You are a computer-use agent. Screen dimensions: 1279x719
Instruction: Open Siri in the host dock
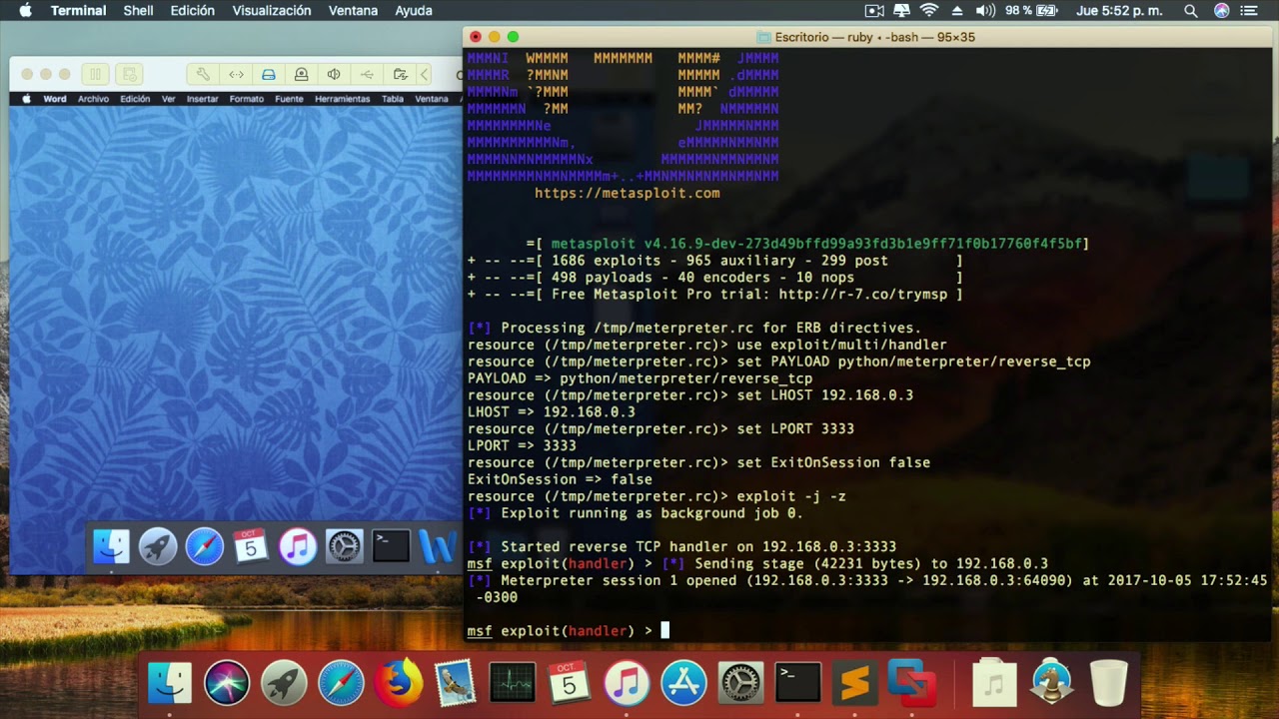click(227, 683)
